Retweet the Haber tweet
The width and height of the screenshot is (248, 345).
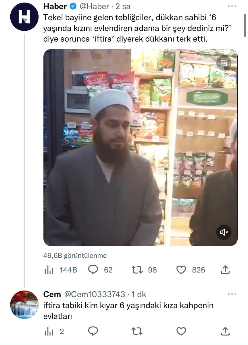pyautogui.click(x=137, y=270)
